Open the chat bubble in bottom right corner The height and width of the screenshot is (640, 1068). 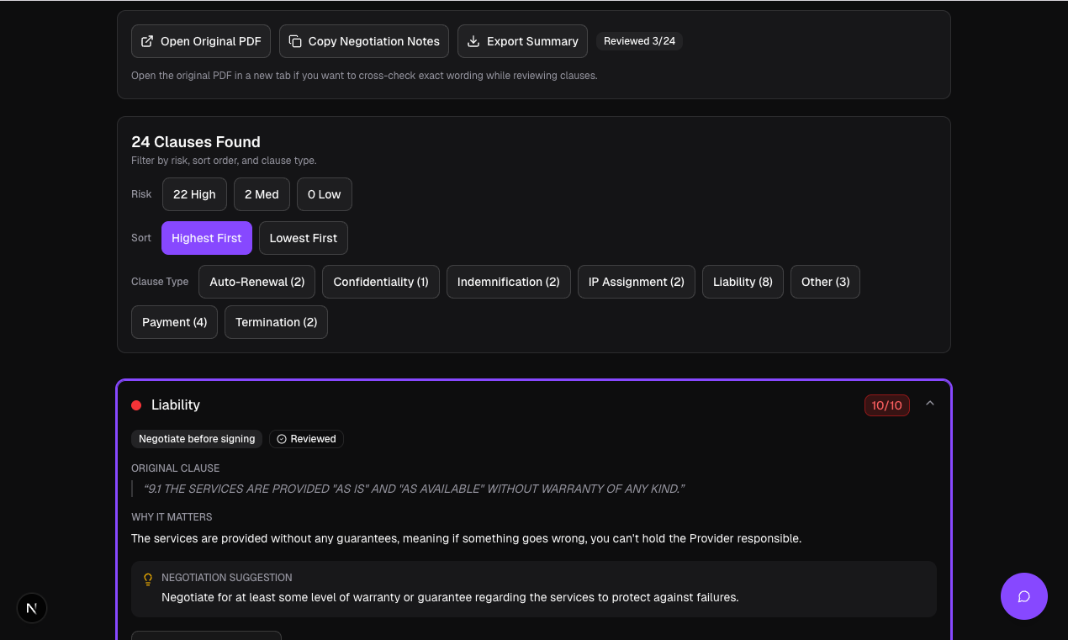coord(1024,596)
